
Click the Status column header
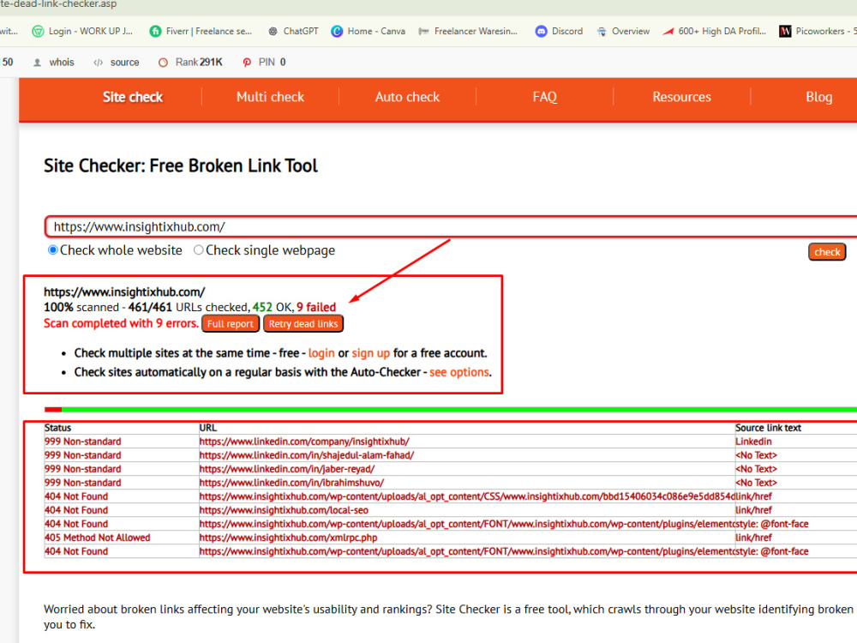[x=57, y=428]
